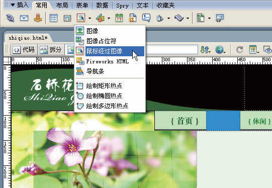Choose 绘制矩形热点 menu item
272x188 pixels.
110,85
